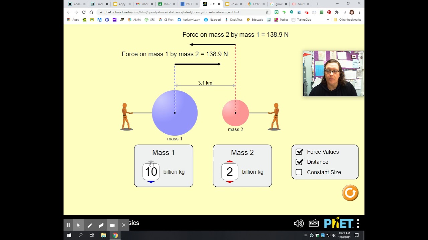This screenshot has width=428, height=240.
Task: Select the recorder mouse pointer tool
Action: pyautogui.click(x=79, y=225)
